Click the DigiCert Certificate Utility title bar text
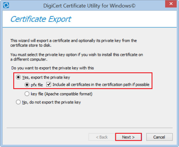The image size is (179, 147). pos(89,5)
